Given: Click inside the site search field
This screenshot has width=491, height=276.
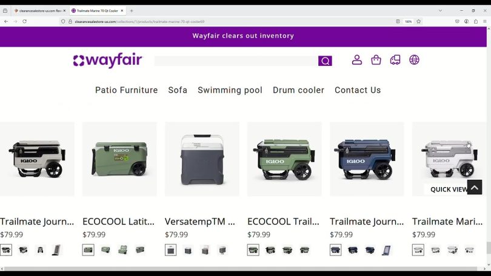Looking at the screenshot, I should [x=236, y=61].
